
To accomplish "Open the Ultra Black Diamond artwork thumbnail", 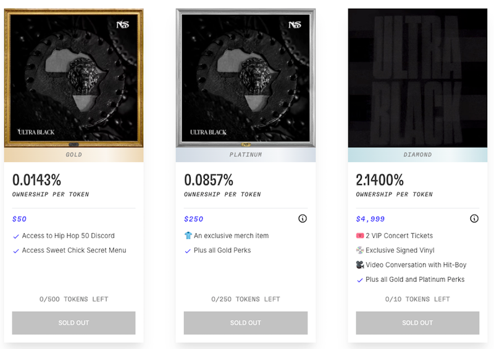I will tap(417, 78).
